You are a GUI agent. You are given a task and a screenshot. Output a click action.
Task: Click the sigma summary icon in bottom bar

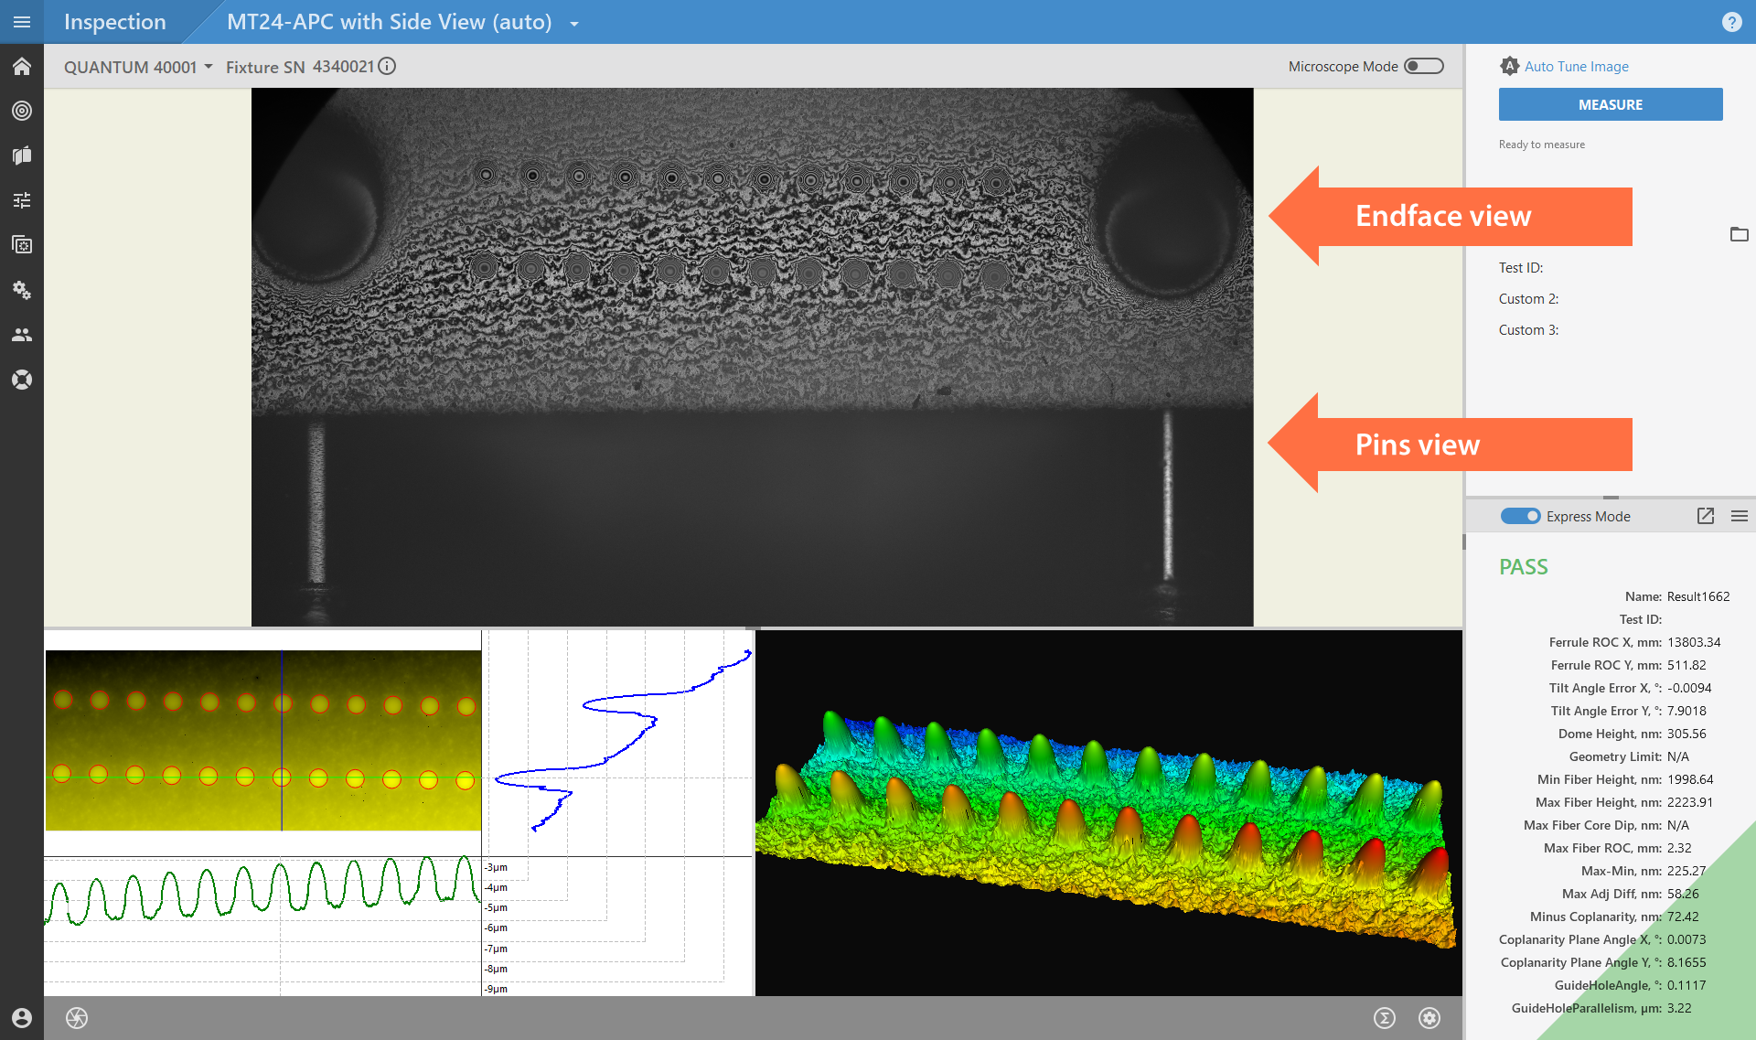pos(1385,1017)
